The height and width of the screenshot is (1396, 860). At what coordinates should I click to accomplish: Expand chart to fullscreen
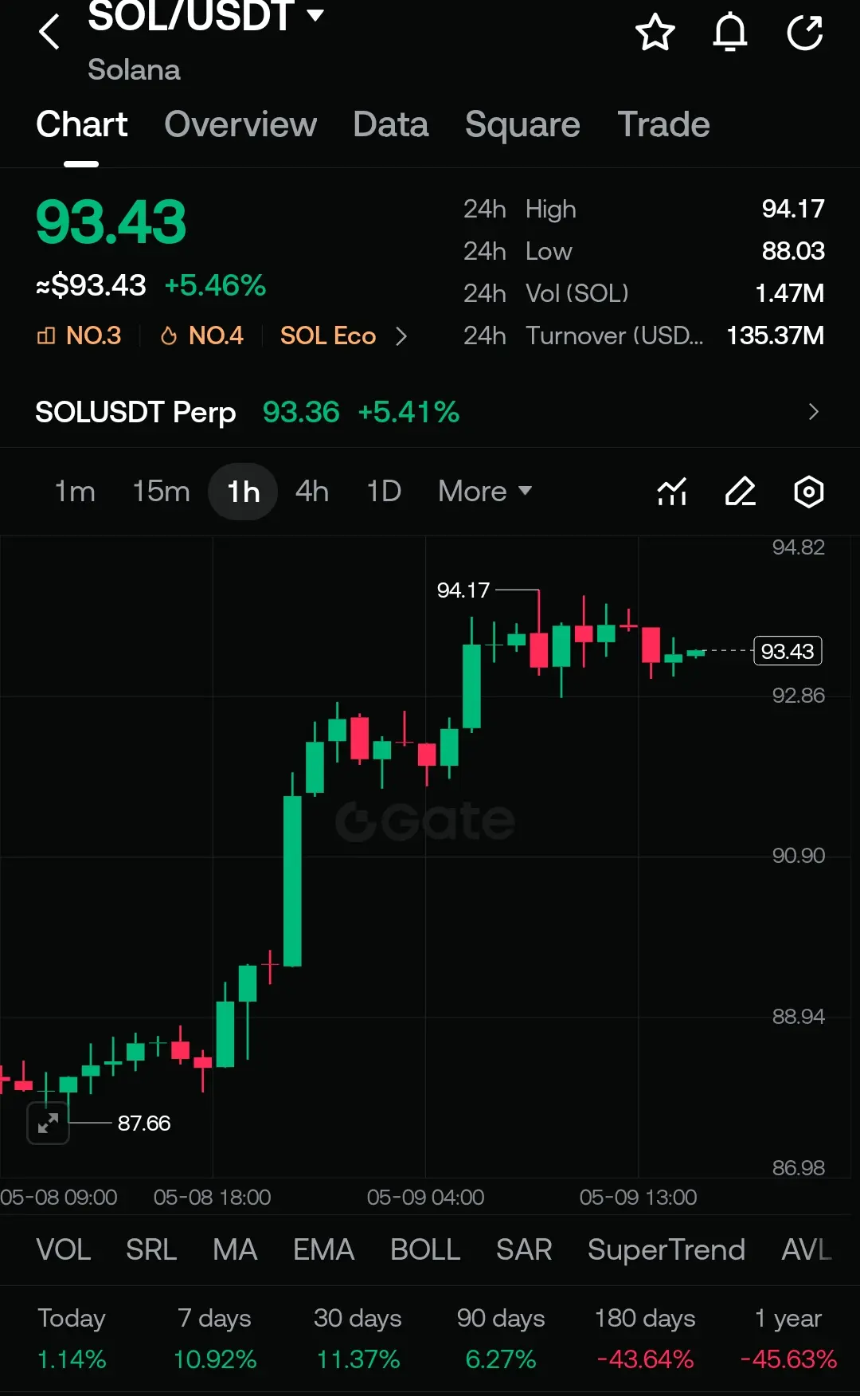click(x=48, y=1123)
